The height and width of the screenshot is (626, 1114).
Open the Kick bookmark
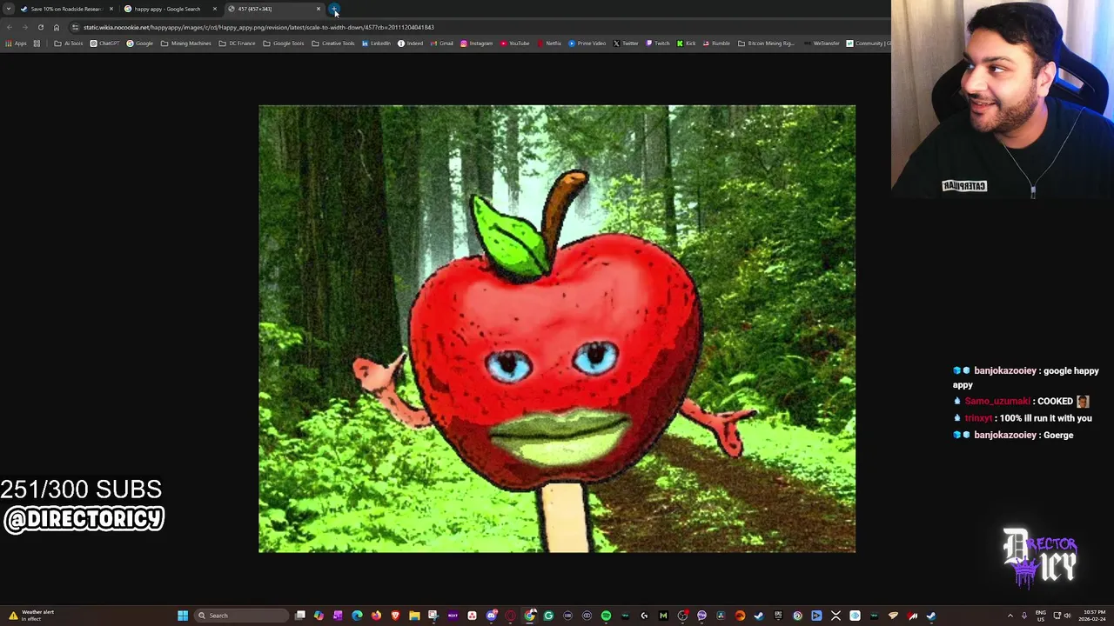(x=686, y=43)
